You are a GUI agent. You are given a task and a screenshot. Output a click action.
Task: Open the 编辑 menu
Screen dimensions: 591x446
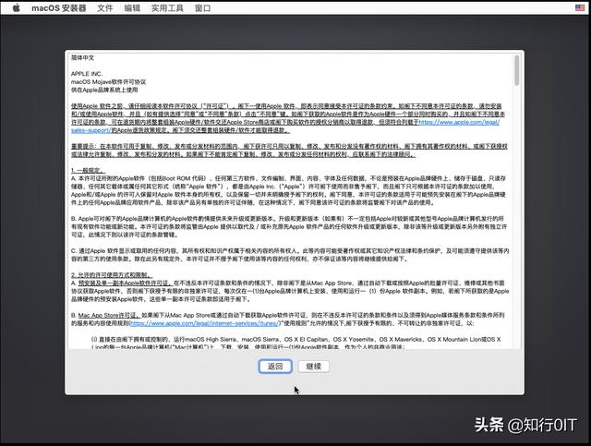[x=132, y=8]
